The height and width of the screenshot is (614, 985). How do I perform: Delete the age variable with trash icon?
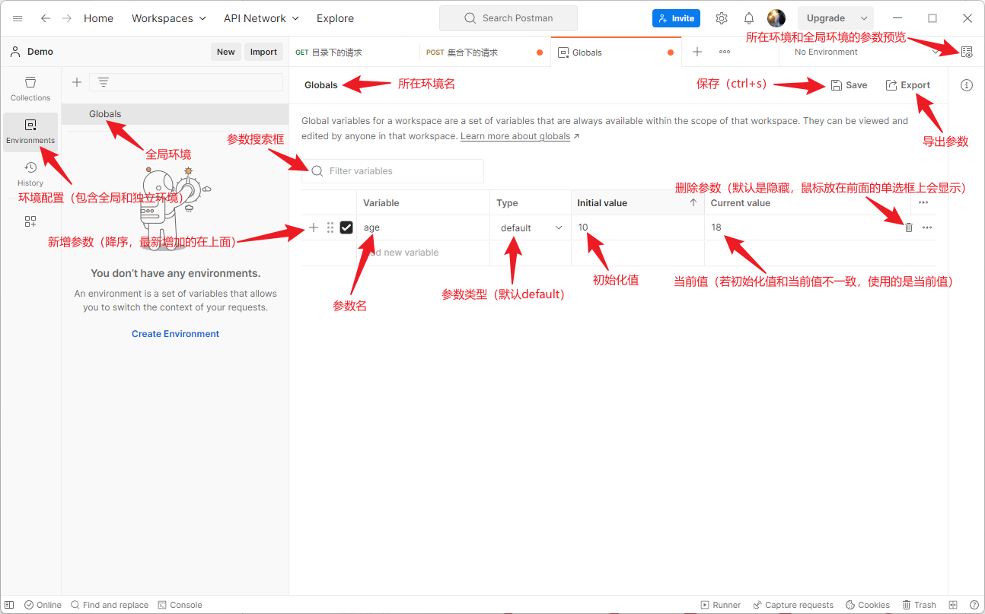[x=908, y=227]
